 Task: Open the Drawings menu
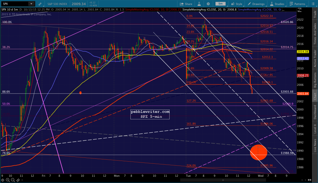pyautogui.click(x=256, y=4)
